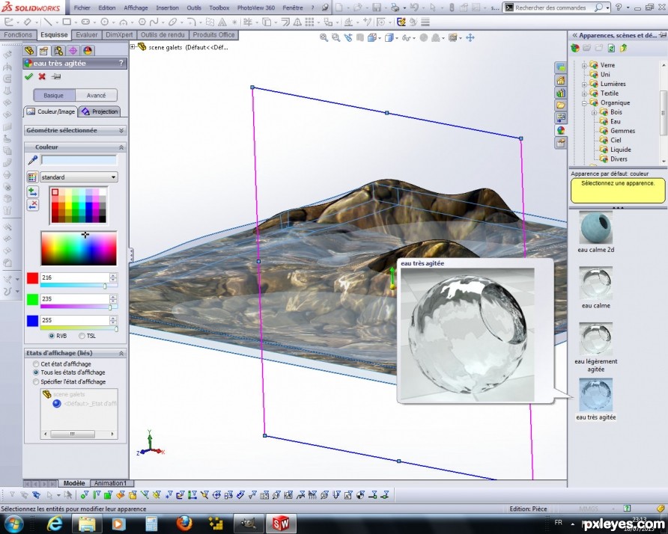Click Zoom to Area icon
Viewport: 668px width, 534px height.
(336, 38)
